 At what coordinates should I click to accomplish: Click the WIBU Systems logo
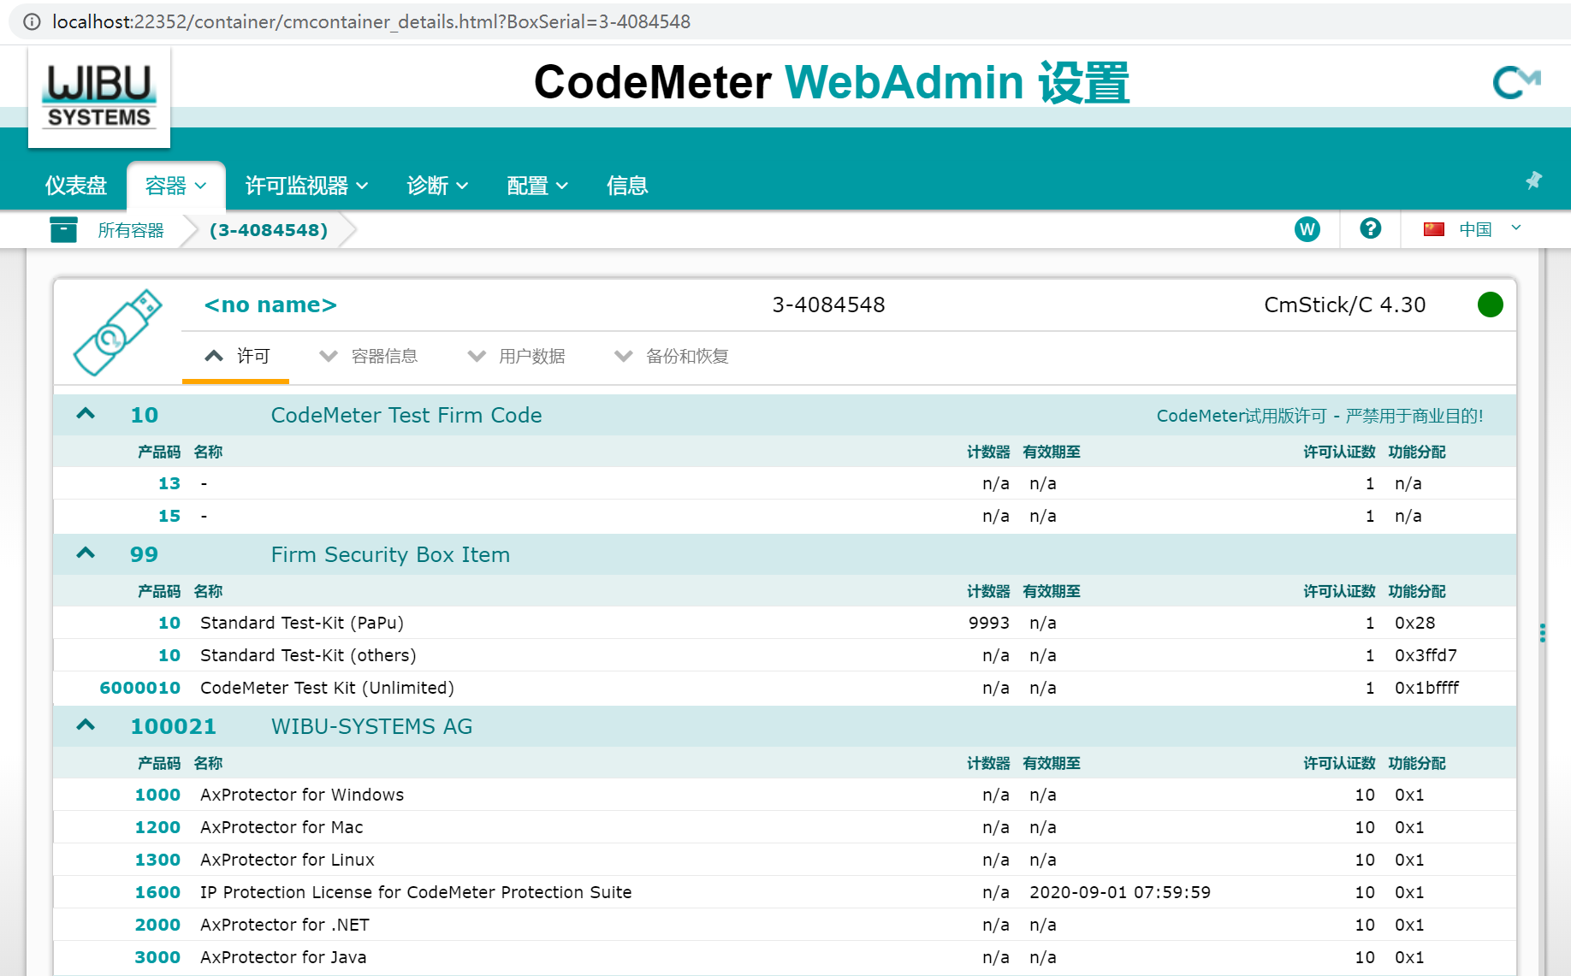coord(99,97)
